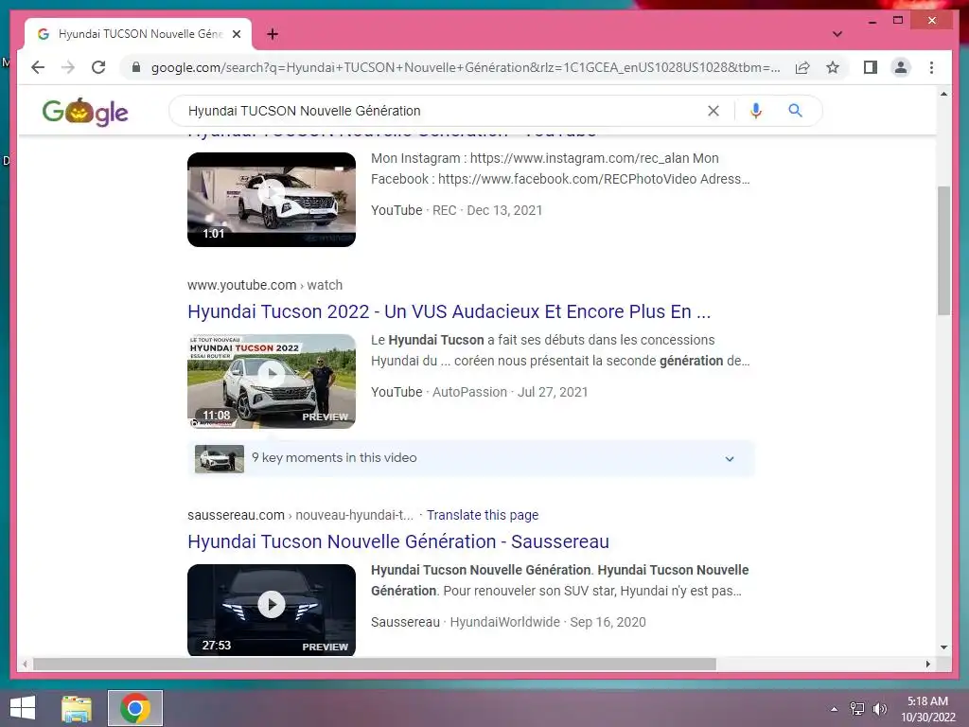
Task: Click the Chrome taskbar icon
Action: pos(135,708)
